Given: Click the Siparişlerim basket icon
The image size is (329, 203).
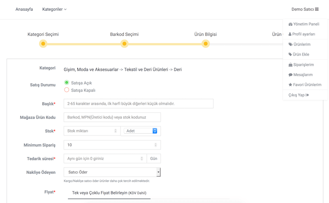Looking at the screenshot, I should (x=290, y=65).
